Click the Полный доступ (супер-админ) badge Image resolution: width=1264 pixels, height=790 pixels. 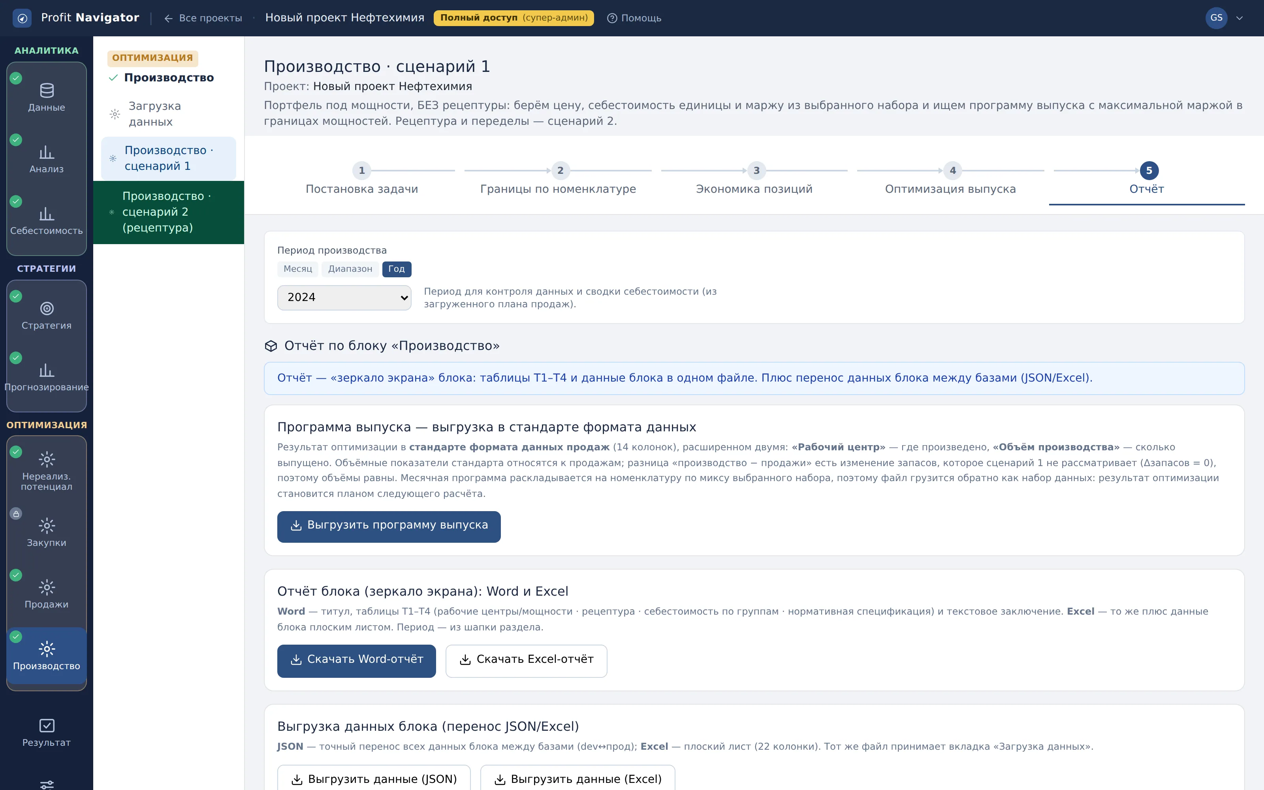coord(513,18)
